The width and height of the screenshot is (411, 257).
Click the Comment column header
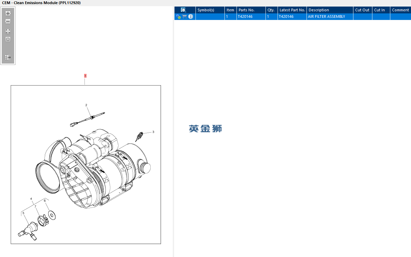pos(400,10)
